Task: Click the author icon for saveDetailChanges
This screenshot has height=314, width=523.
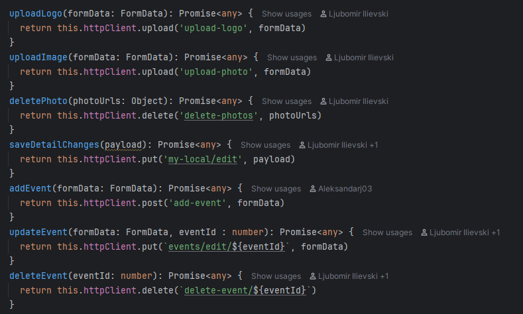Action: coord(302,145)
